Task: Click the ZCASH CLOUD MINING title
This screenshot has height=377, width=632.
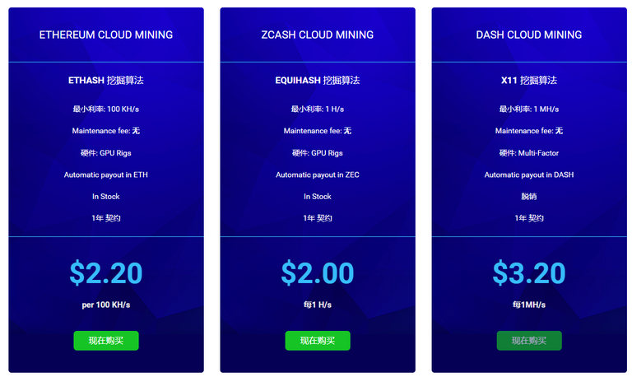Action: [x=318, y=35]
